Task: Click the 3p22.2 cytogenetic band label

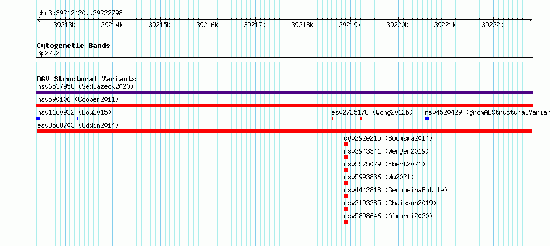Action: click(x=48, y=53)
